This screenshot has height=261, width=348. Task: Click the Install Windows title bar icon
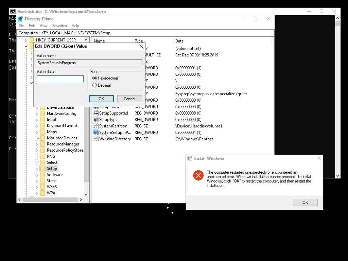[x=190, y=158]
